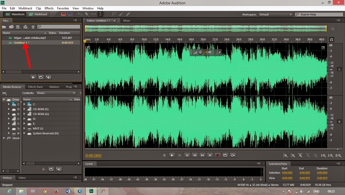The image size is (345, 195).
Task: Toggle the left channel L button
Action: (339, 69)
